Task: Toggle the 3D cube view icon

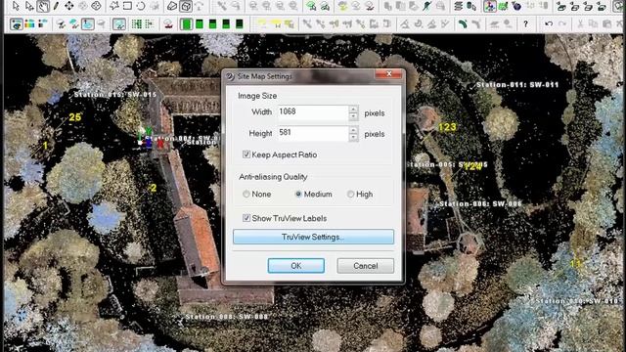Action: [x=186, y=6]
